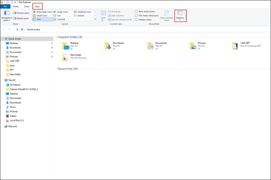Click Hide selected items button

(x=166, y=16)
